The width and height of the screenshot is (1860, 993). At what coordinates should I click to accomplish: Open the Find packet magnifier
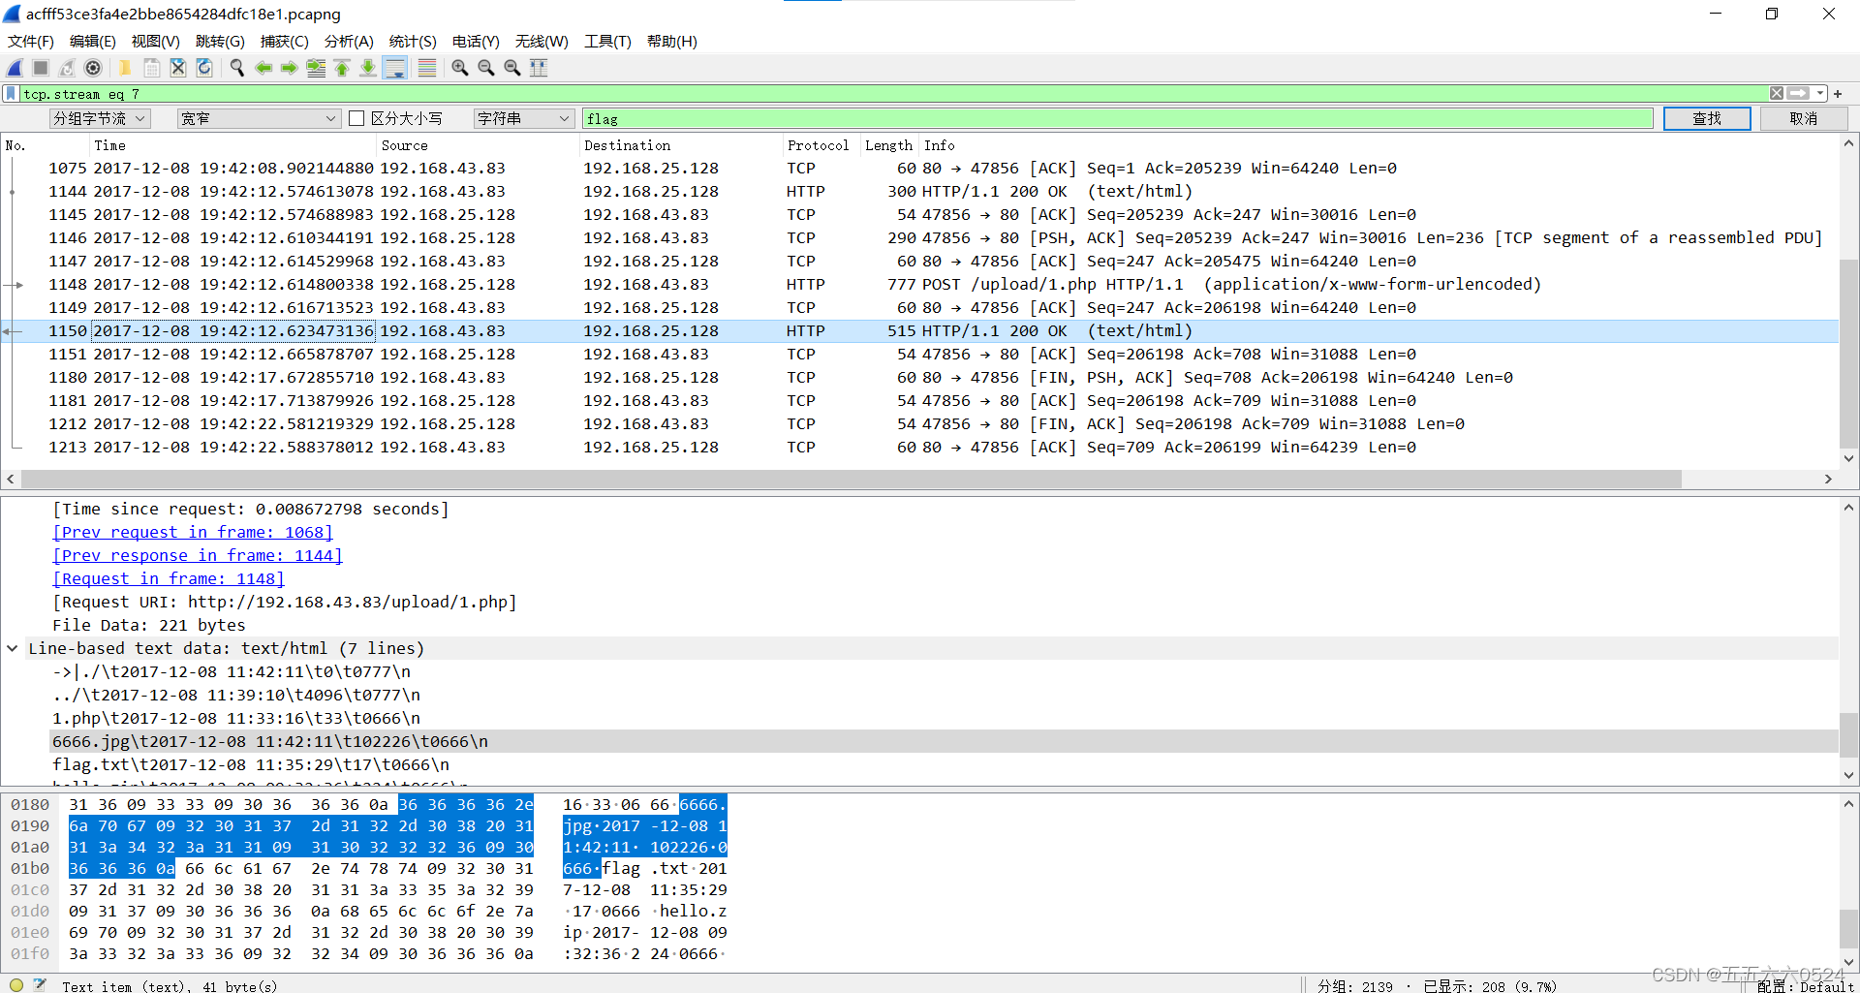(236, 68)
